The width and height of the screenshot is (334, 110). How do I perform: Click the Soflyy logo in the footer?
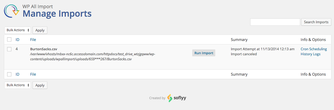[x=176, y=98]
